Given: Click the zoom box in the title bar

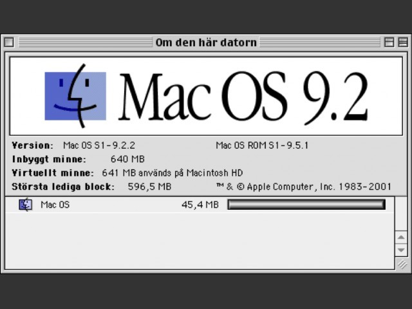Looking at the screenshot, I should pos(389,42).
